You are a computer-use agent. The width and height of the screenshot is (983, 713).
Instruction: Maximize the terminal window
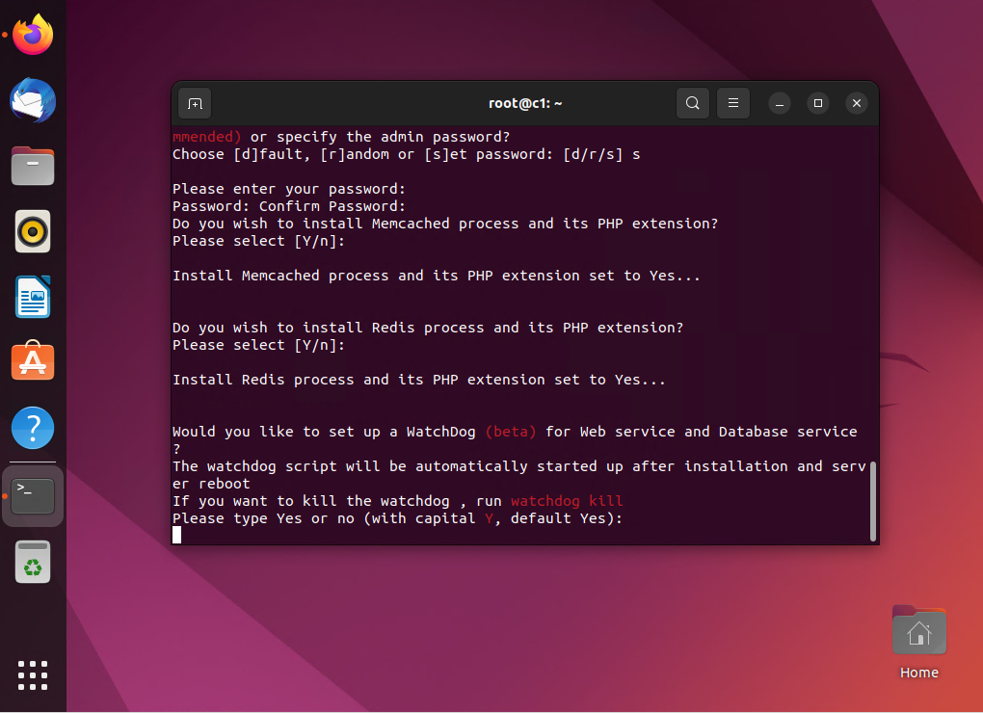coord(818,103)
